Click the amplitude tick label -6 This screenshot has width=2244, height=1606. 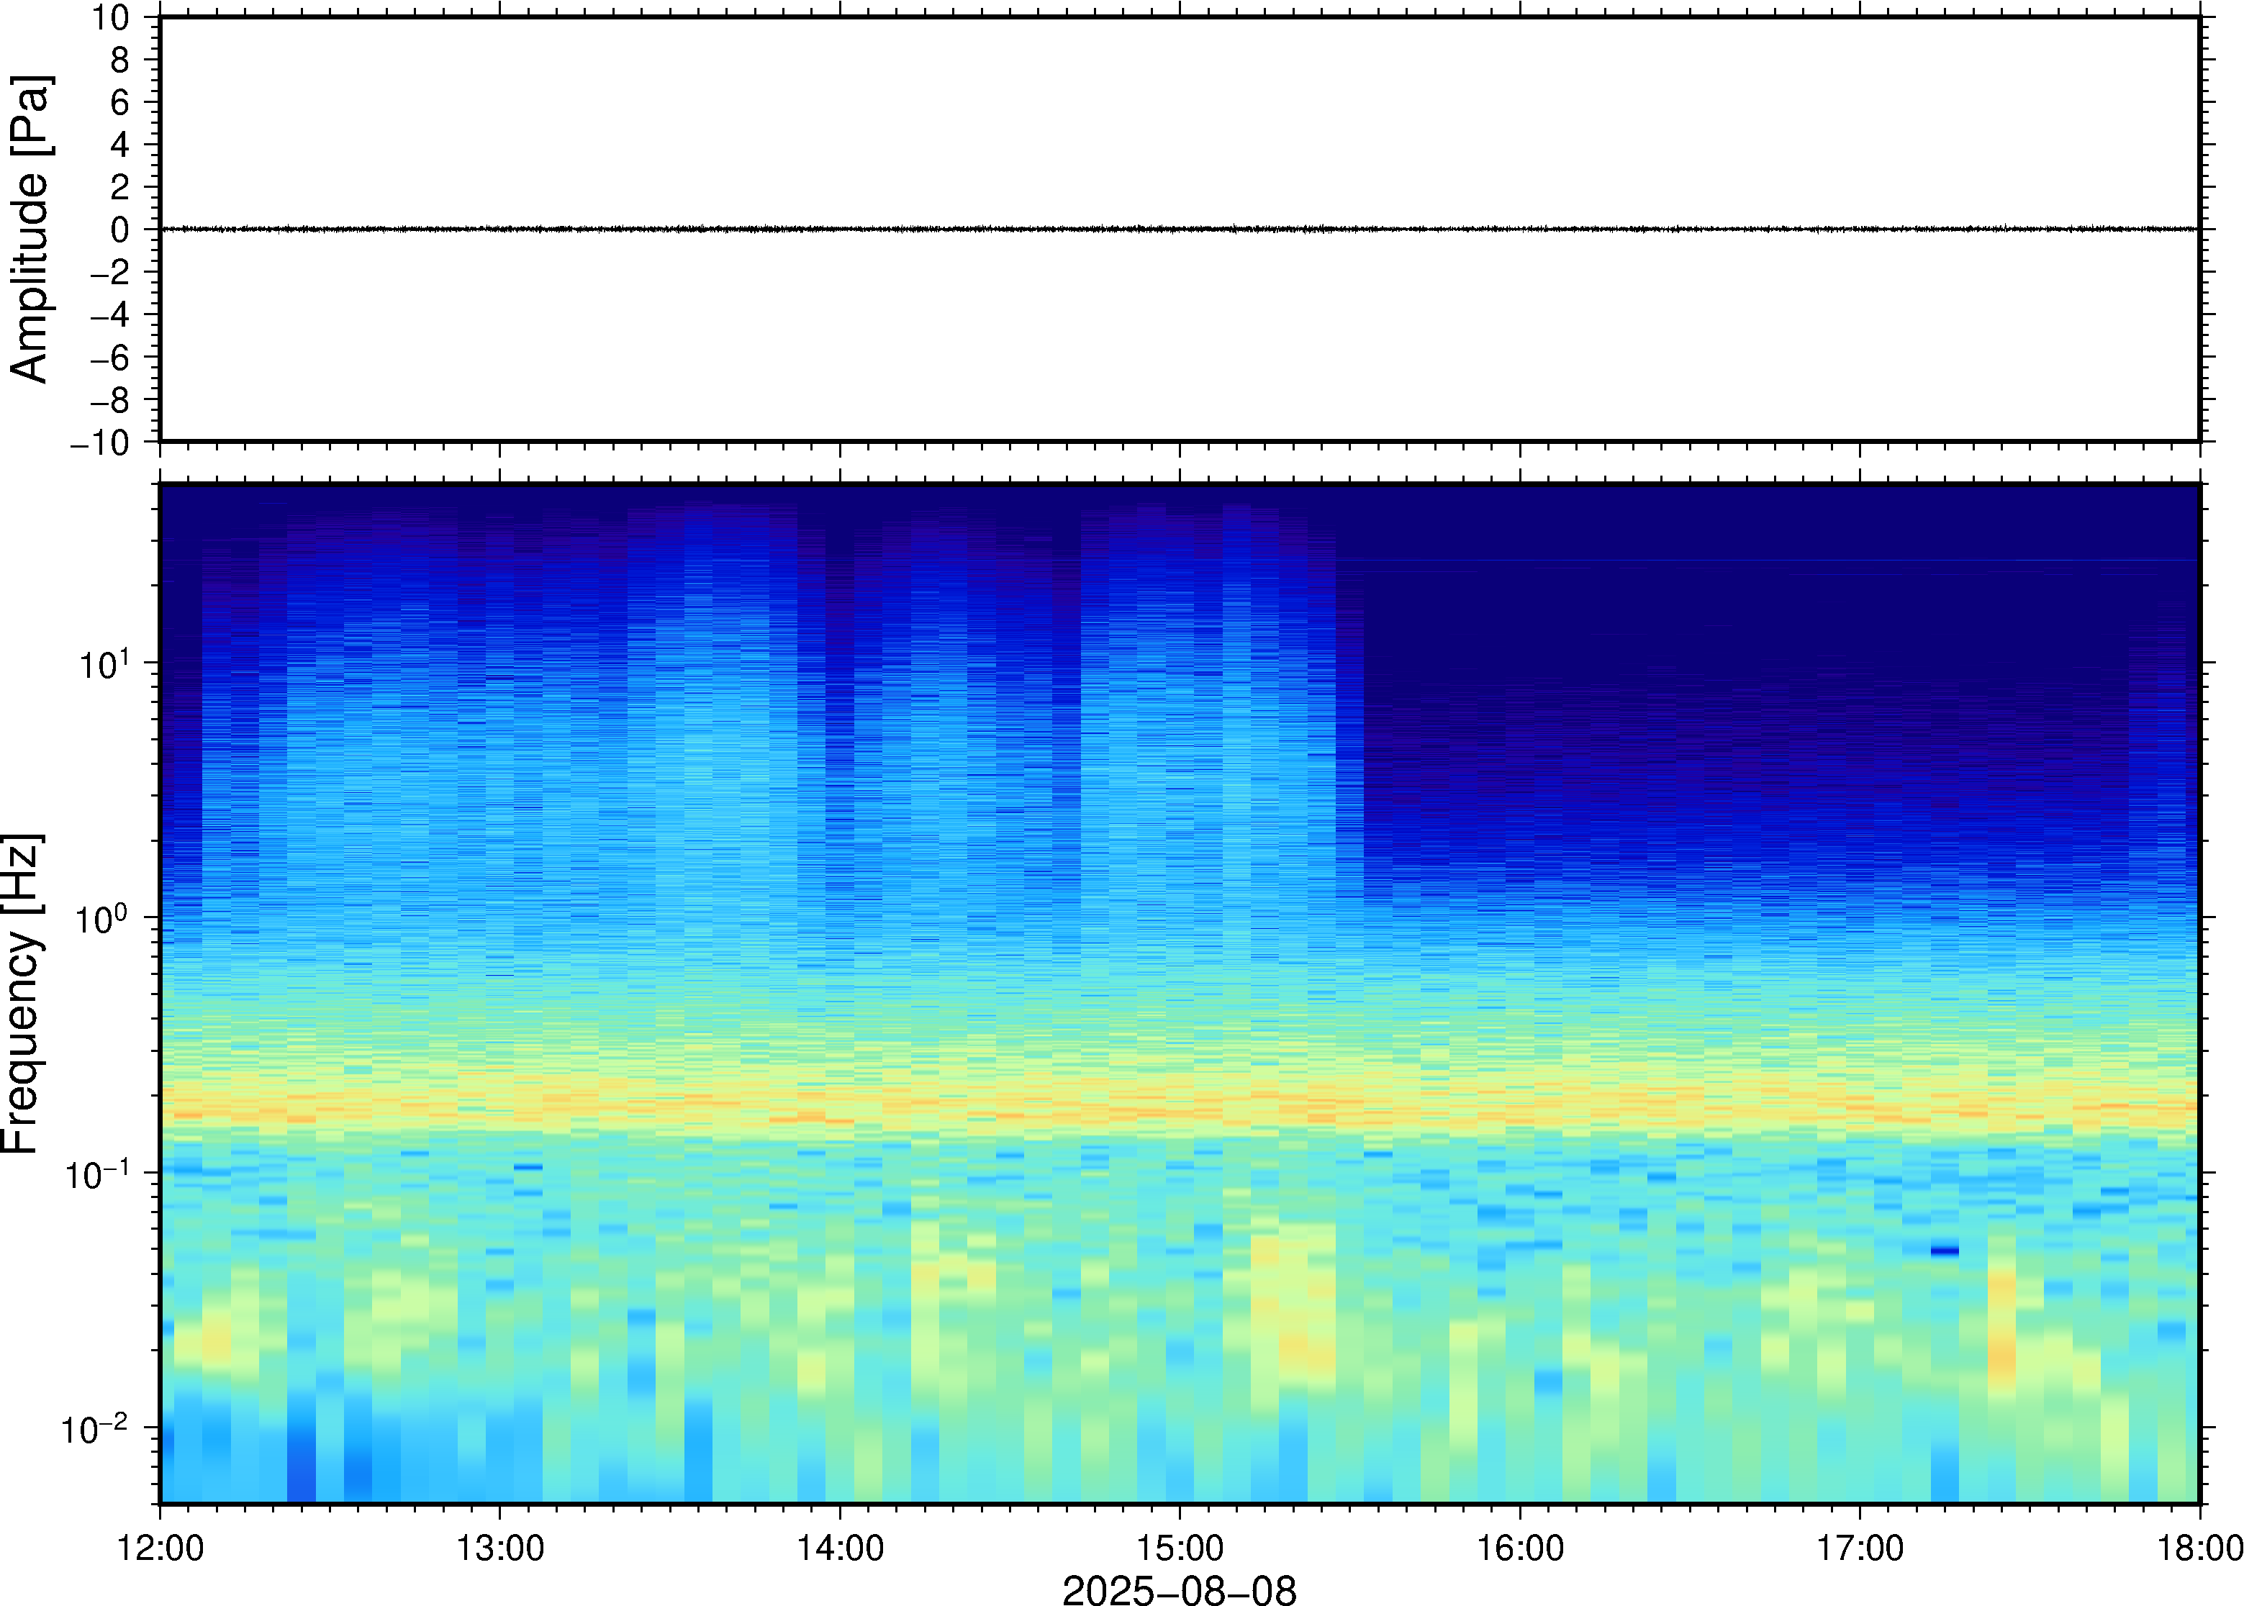point(110,358)
